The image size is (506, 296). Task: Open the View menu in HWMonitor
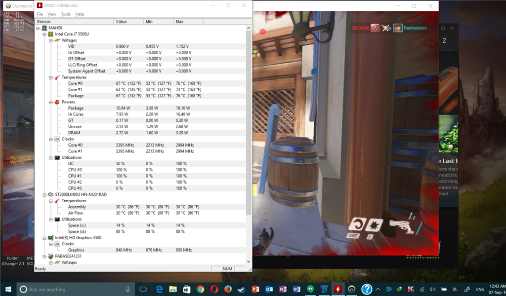[51, 14]
